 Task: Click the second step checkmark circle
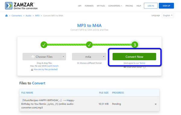coord(89,45)
